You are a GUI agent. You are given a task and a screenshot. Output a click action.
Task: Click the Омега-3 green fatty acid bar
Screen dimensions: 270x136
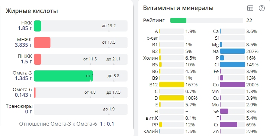(63, 76)
